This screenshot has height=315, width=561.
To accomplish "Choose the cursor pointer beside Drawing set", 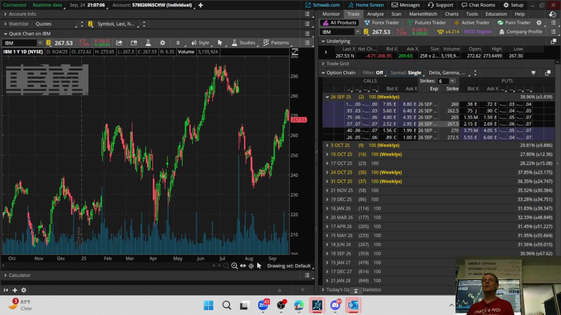I will coord(259,266).
